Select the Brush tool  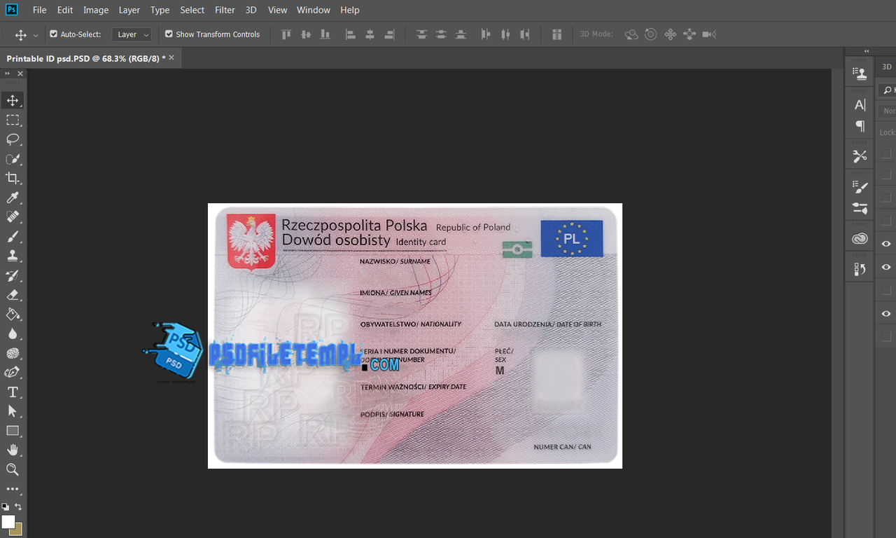13,237
